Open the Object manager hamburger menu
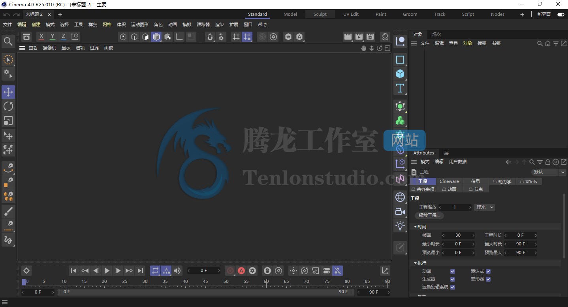 pyautogui.click(x=414, y=43)
